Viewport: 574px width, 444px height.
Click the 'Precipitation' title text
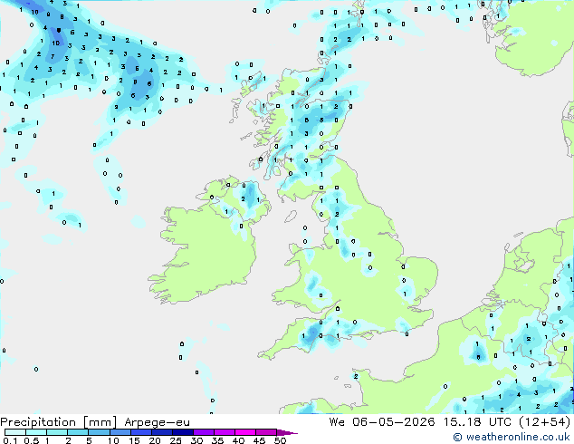(38, 422)
